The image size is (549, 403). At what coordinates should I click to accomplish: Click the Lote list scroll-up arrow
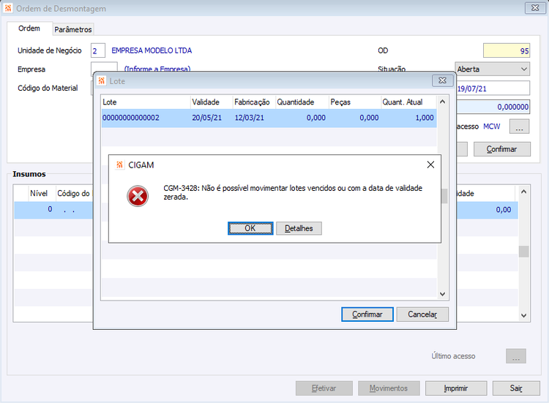(x=442, y=102)
